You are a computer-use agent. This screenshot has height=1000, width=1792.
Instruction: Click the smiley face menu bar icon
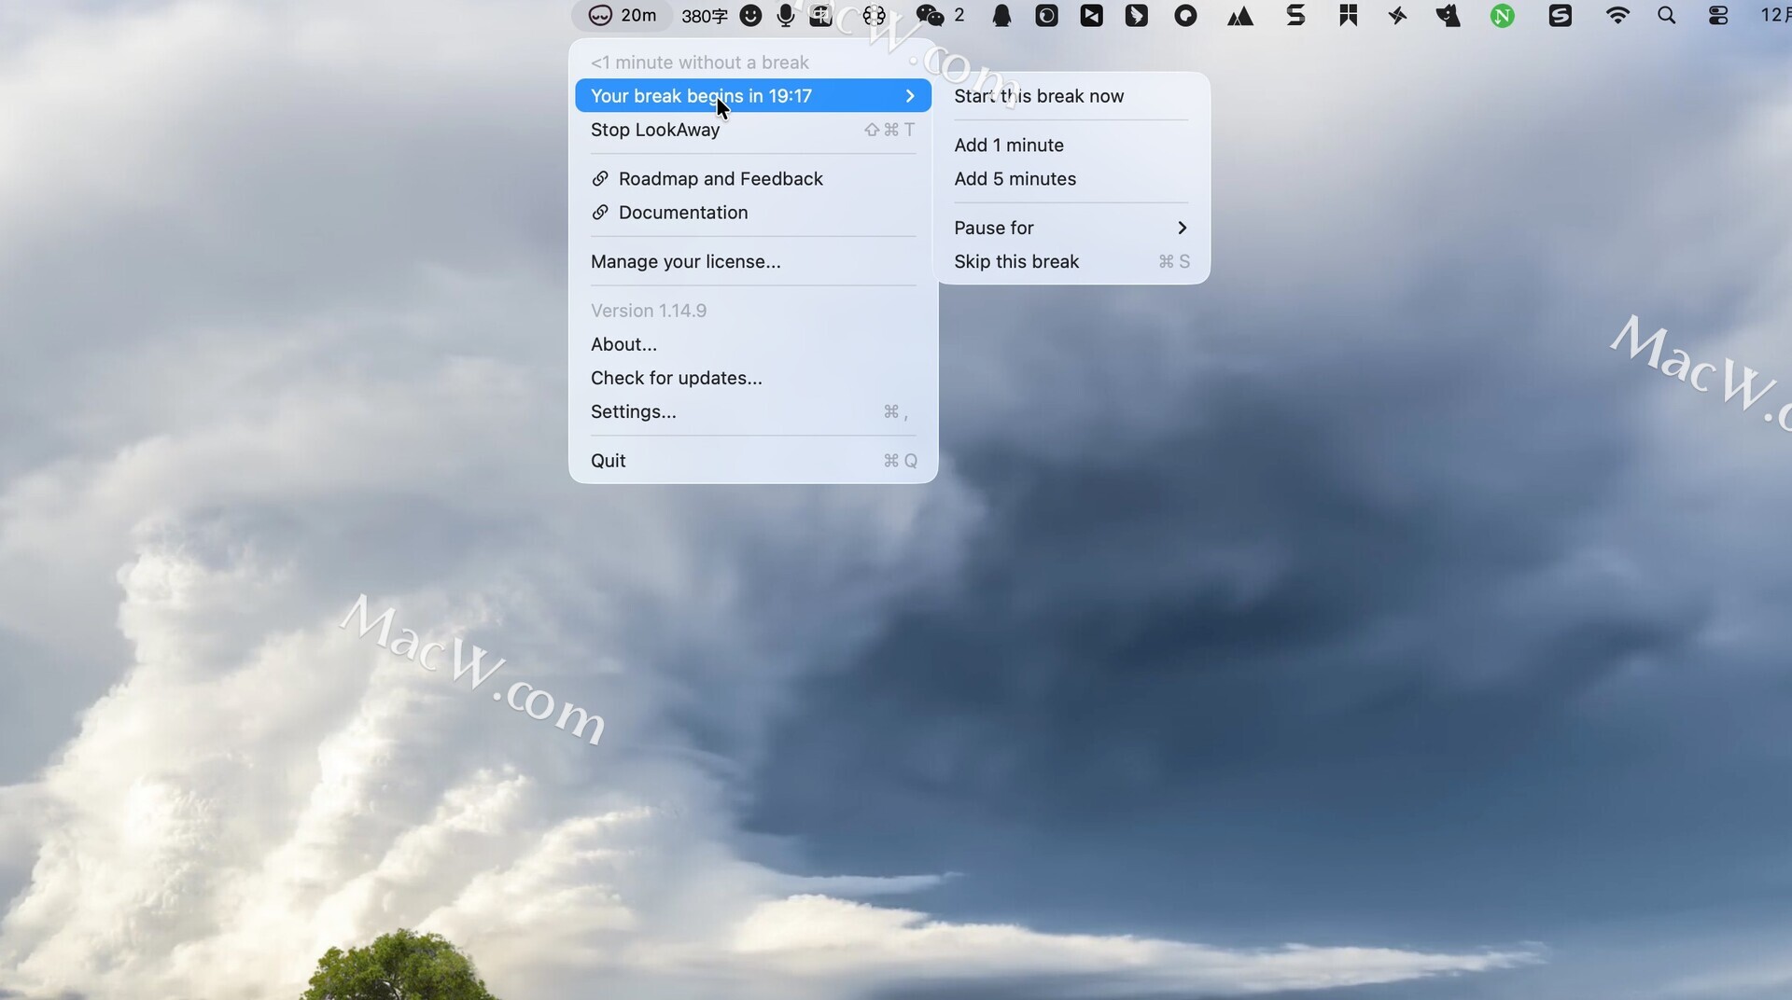tap(750, 16)
